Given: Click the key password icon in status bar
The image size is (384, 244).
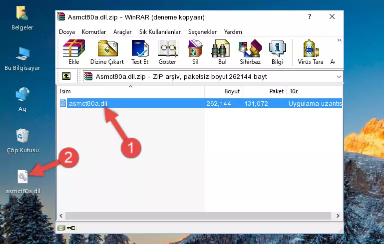Looking at the screenshot, I should (71, 228).
